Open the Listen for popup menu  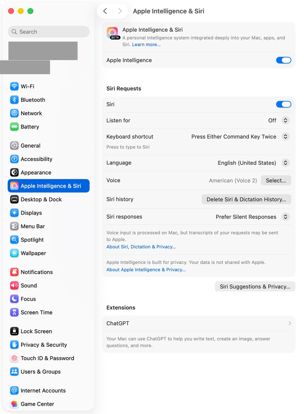tap(285, 120)
